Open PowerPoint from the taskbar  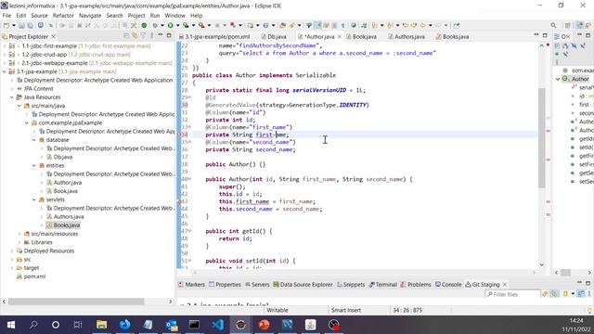point(264,325)
